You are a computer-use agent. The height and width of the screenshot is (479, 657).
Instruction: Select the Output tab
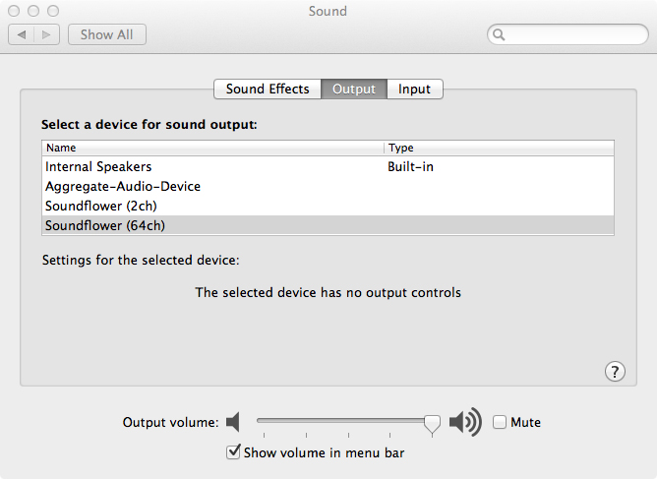pos(354,89)
